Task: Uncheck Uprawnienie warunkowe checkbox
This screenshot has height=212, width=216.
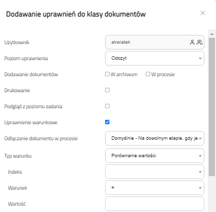Action: 107,122
